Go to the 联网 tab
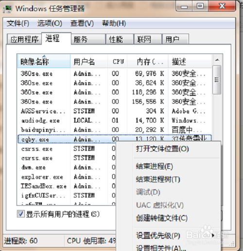Viewport: 243px width, 251px height. [x=148, y=39]
